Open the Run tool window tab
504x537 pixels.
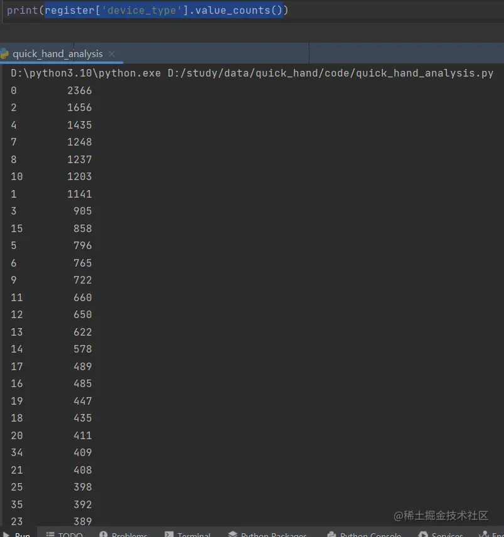coord(16,534)
